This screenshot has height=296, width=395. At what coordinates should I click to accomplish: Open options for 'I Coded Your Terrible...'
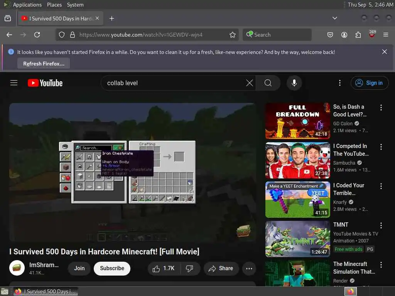(x=381, y=186)
